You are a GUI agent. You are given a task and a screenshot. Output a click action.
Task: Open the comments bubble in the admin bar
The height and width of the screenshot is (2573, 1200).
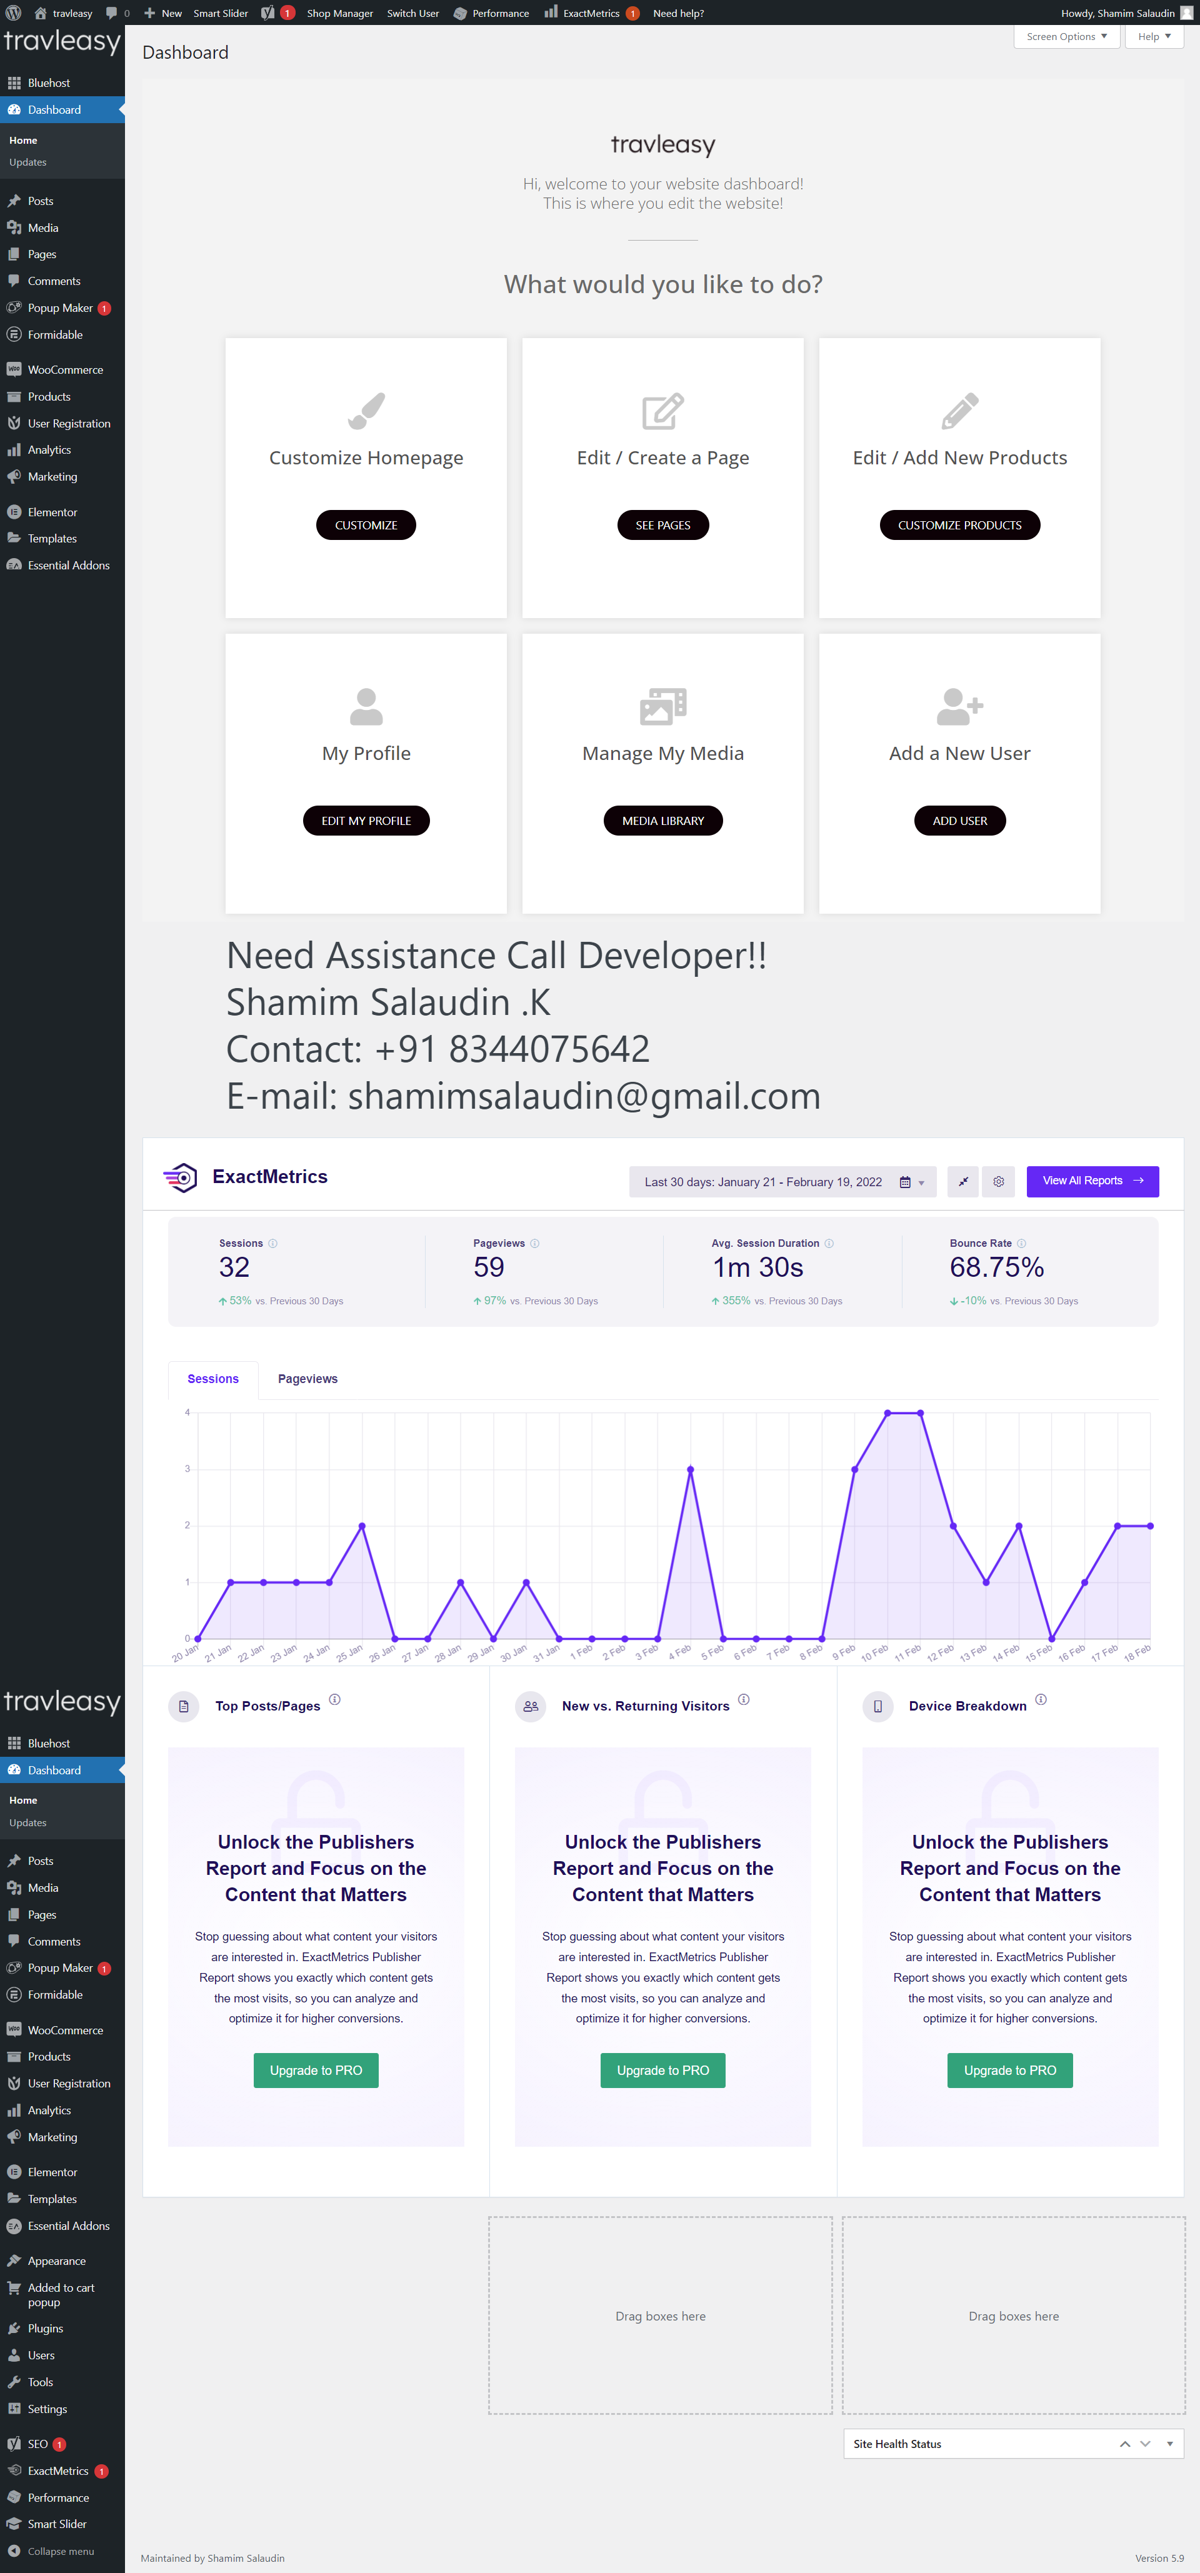click(117, 13)
